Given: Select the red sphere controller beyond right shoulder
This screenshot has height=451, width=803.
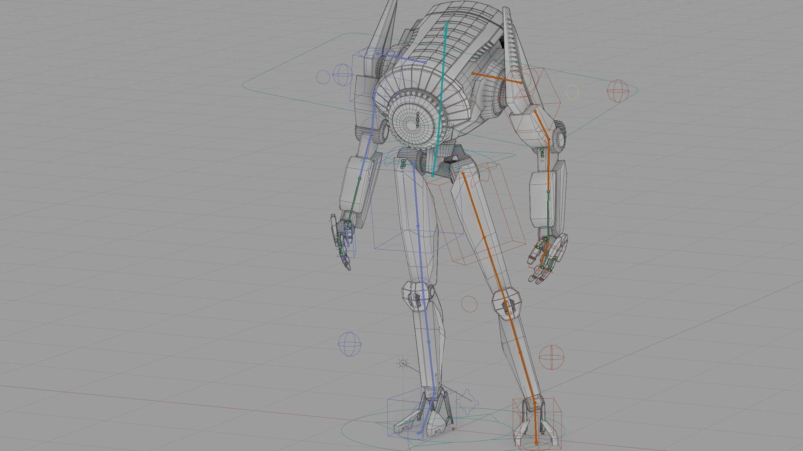Looking at the screenshot, I should click(618, 91).
